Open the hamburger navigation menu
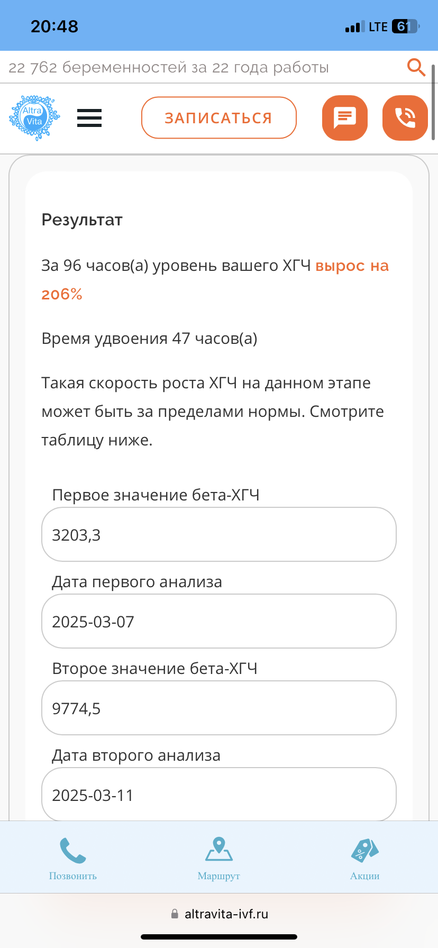The height and width of the screenshot is (948, 438). (x=89, y=118)
